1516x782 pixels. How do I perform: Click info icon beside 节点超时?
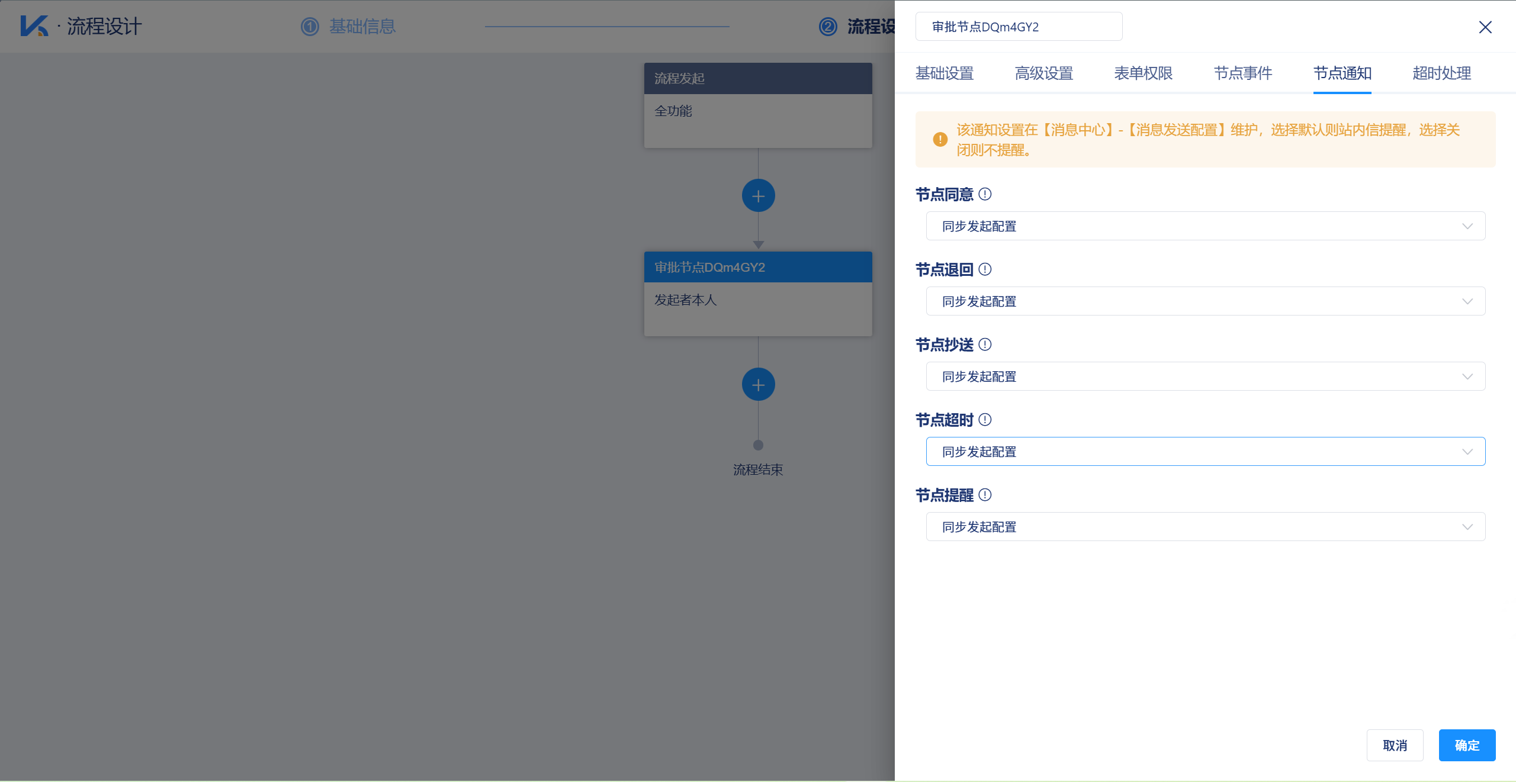[x=985, y=420]
